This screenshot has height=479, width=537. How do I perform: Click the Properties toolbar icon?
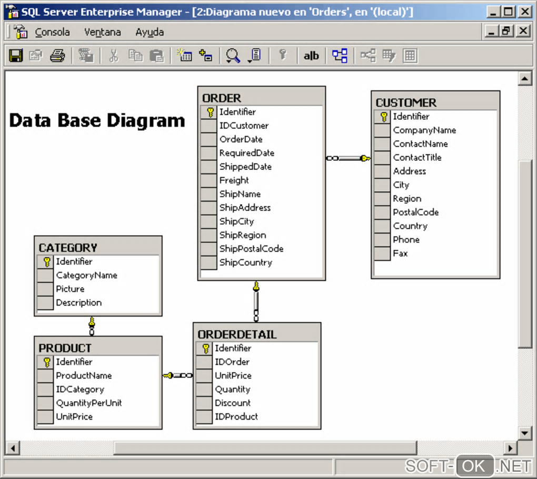36,55
